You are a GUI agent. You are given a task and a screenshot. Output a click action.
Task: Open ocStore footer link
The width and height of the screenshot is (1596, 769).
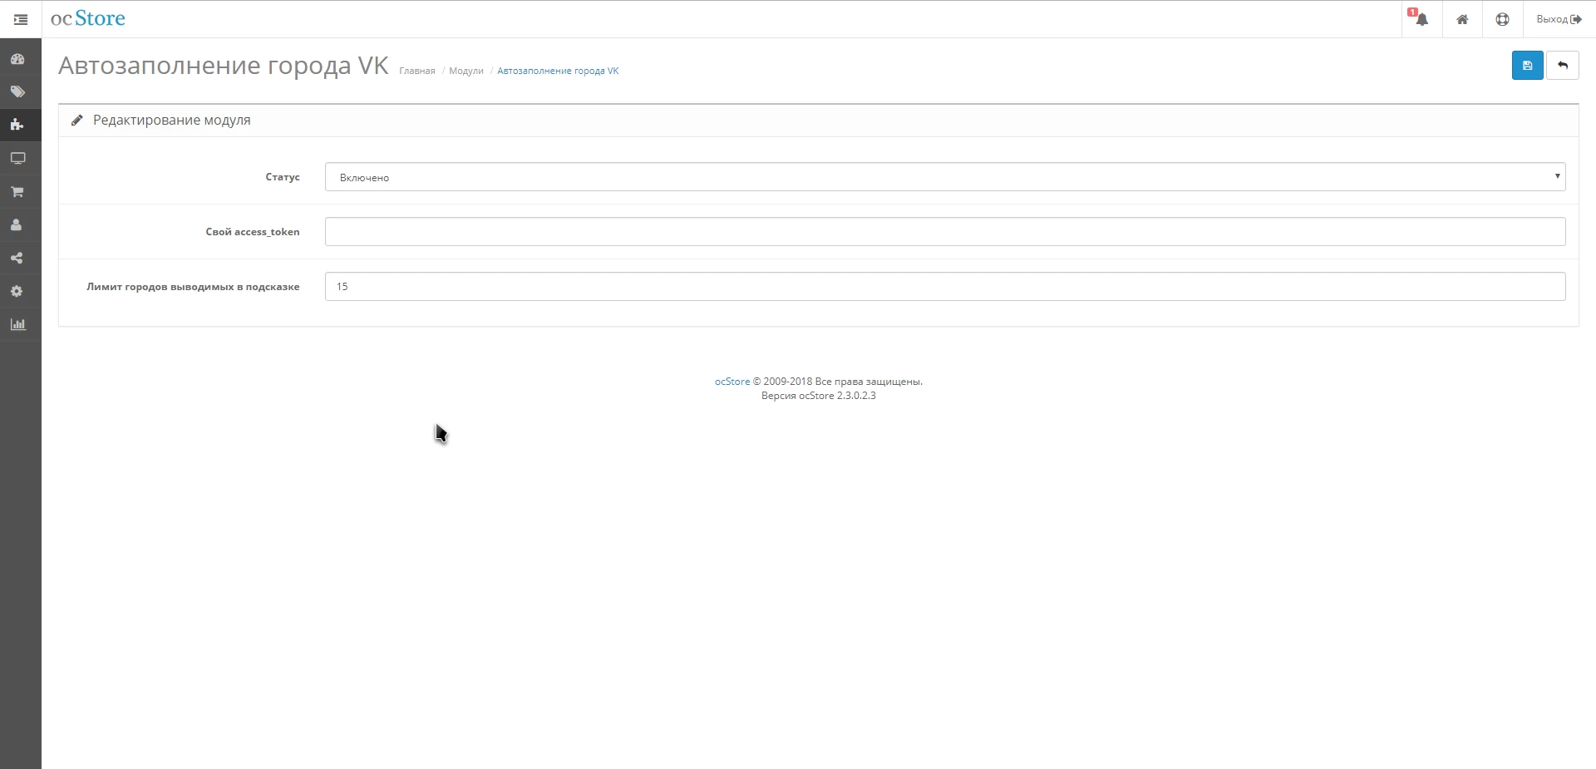coord(732,382)
